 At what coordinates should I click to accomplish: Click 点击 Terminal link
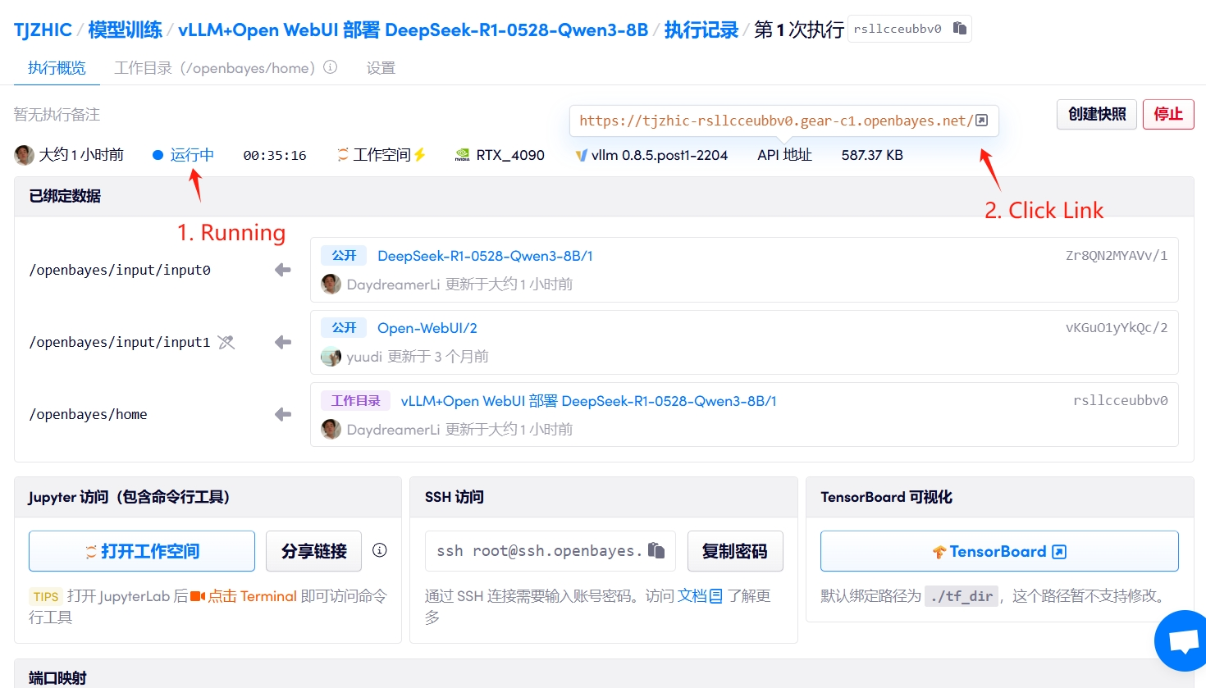pyautogui.click(x=252, y=596)
